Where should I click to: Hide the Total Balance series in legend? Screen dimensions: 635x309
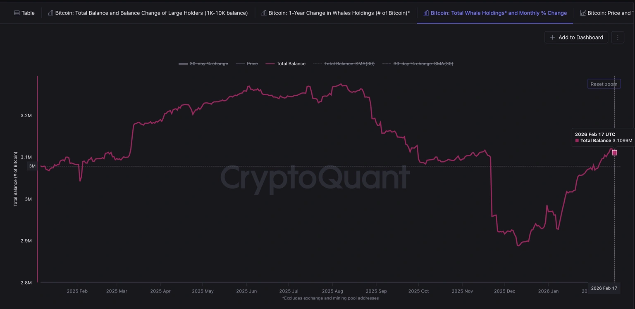(x=286, y=64)
